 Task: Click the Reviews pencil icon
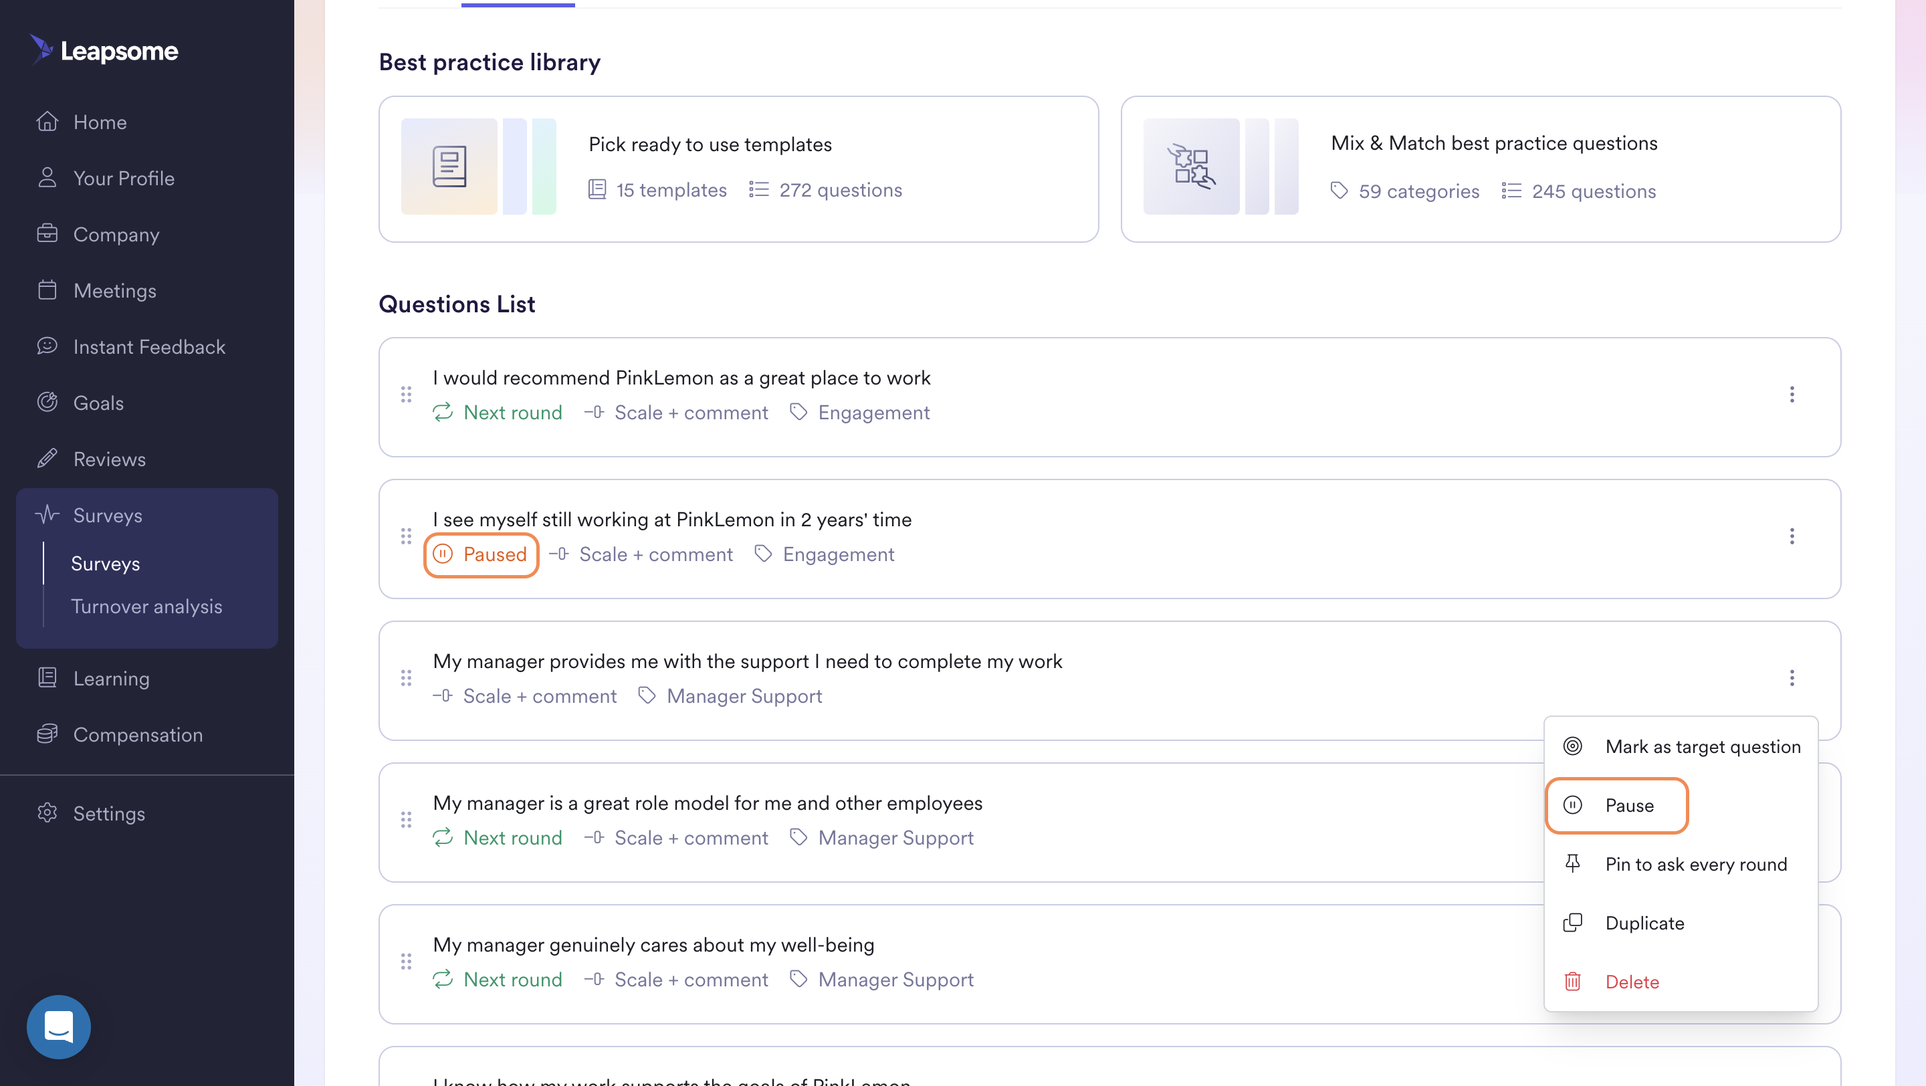pos(47,458)
